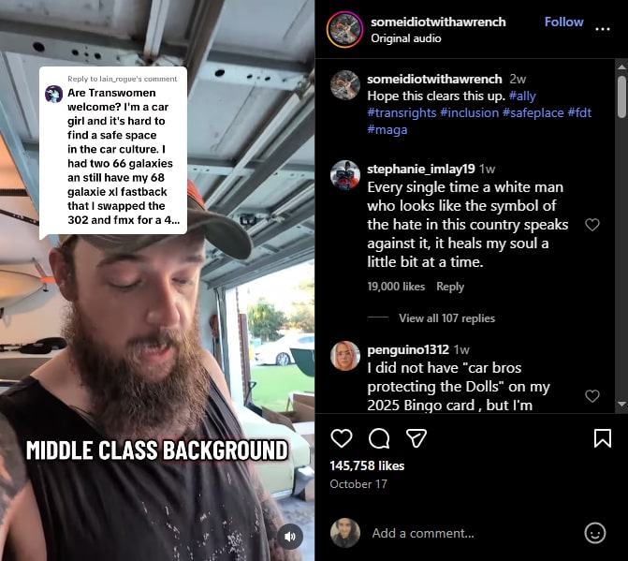Open comments via speech bubble icon
Viewport: 628px width, 561px height.
pos(379,438)
